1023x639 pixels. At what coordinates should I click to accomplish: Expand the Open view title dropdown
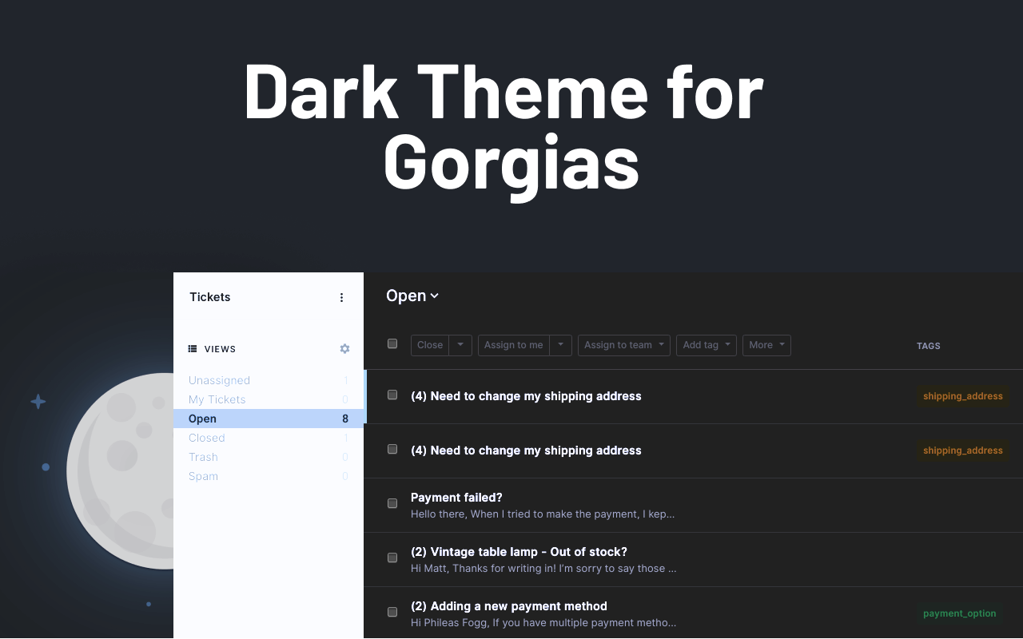412,296
